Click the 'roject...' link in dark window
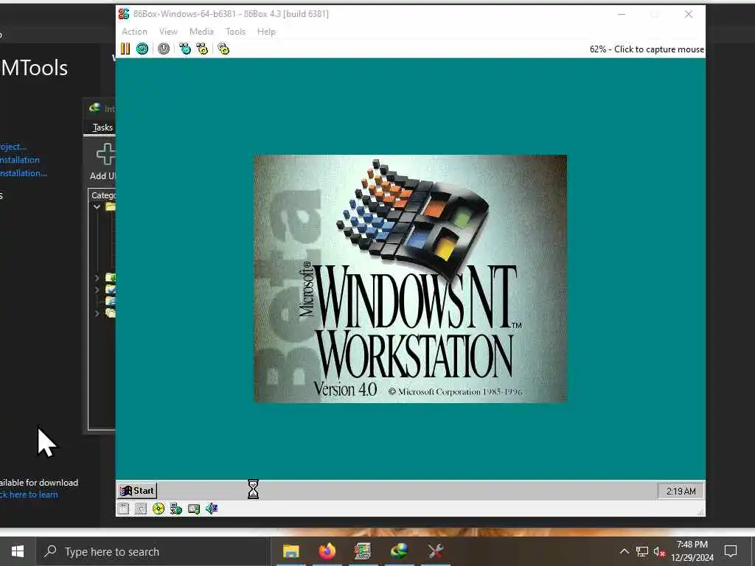Image resolution: width=755 pixels, height=566 pixels. click(x=13, y=147)
